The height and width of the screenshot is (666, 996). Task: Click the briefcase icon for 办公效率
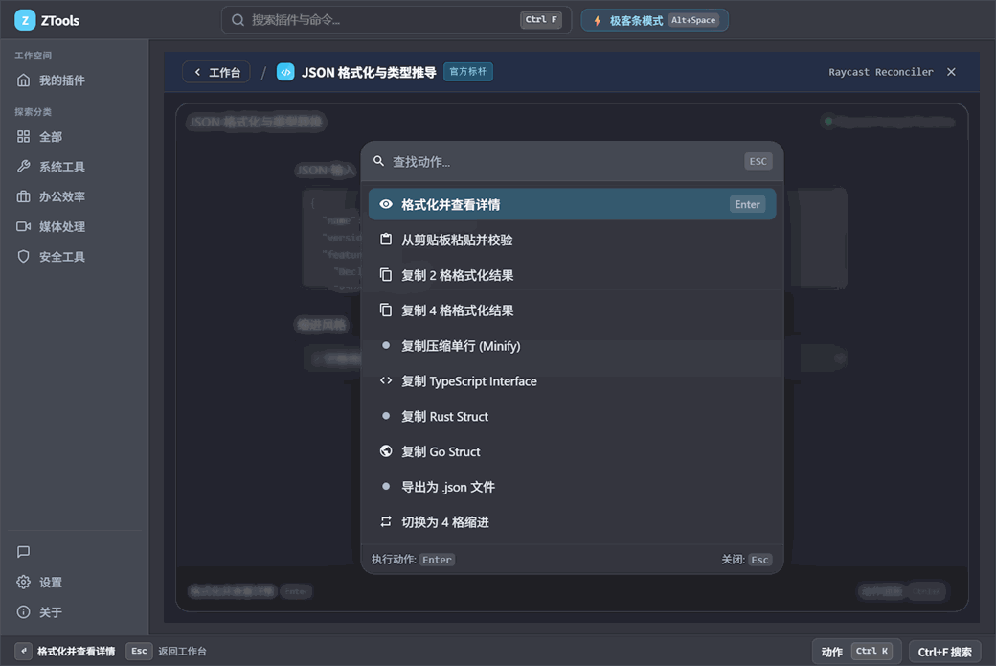point(24,196)
